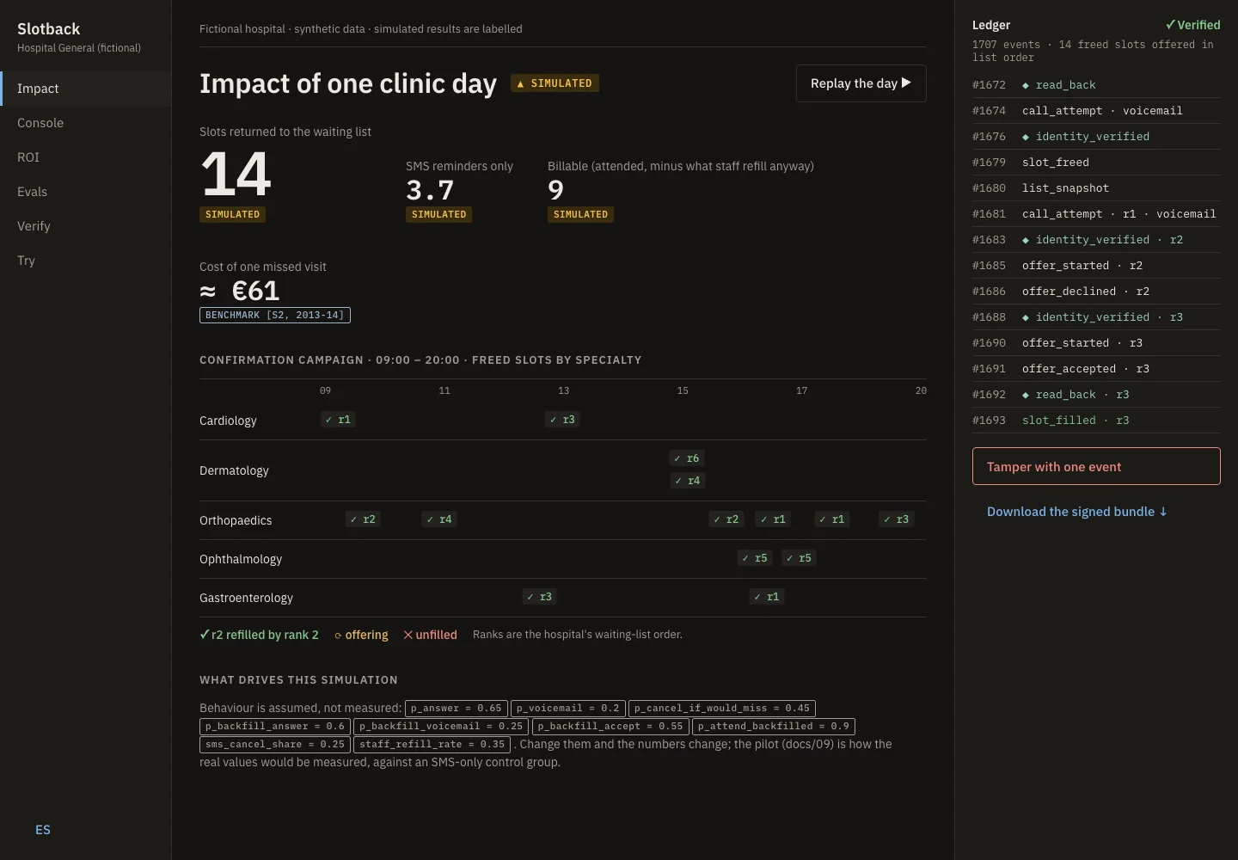
Task: Click the Verified status in Ledger
Action: point(1192,25)
